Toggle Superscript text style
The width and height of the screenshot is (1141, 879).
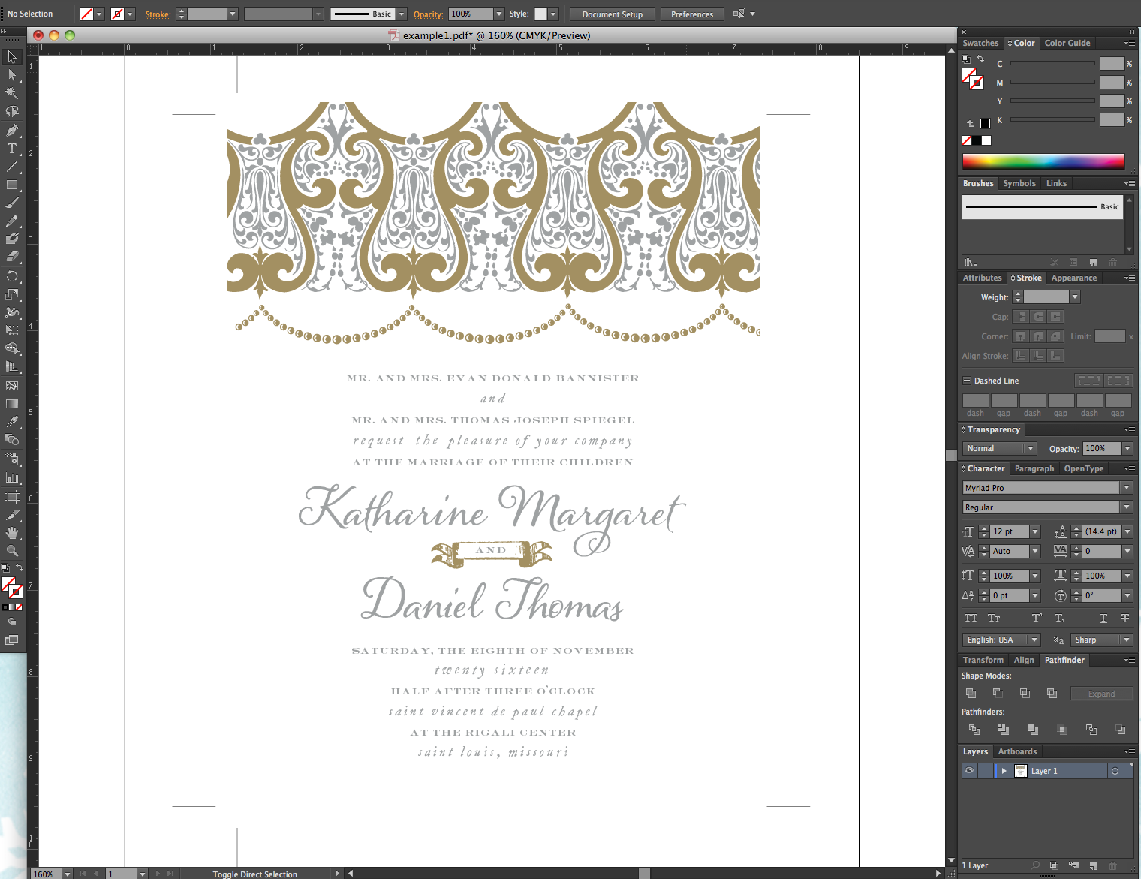point(1037,618)
